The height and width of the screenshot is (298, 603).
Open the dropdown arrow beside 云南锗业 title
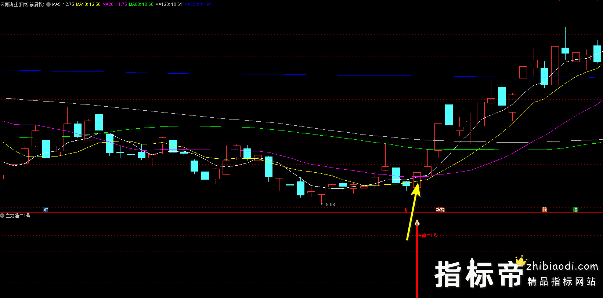tap(48, 4)
